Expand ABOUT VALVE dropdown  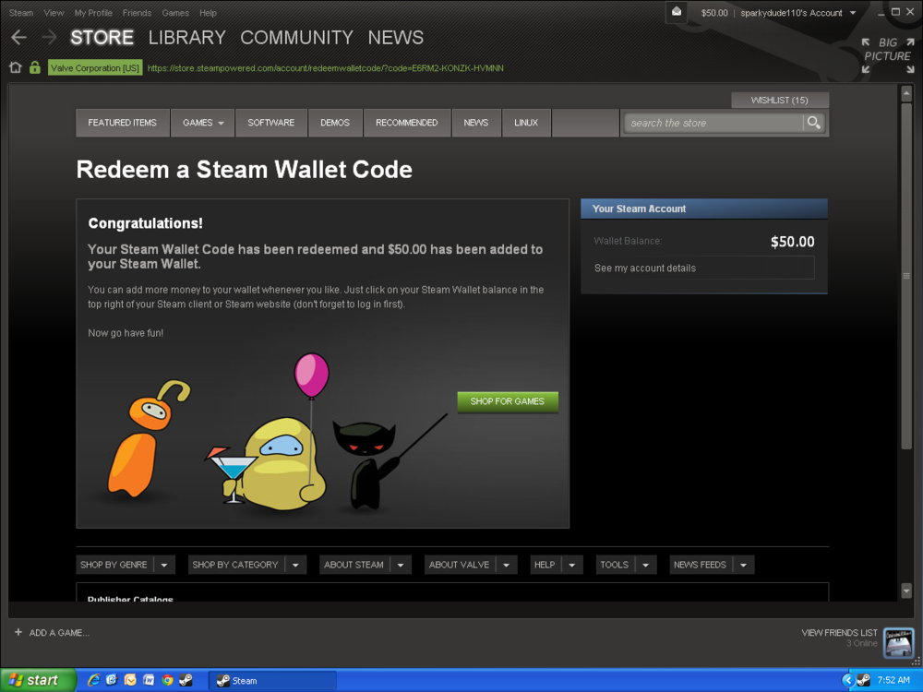pos(471,565)
